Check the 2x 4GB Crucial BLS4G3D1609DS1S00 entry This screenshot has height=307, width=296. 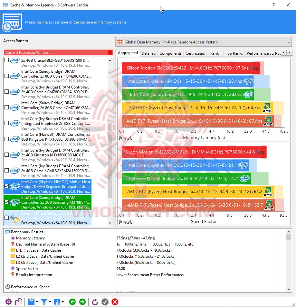(x=6, y=60)
